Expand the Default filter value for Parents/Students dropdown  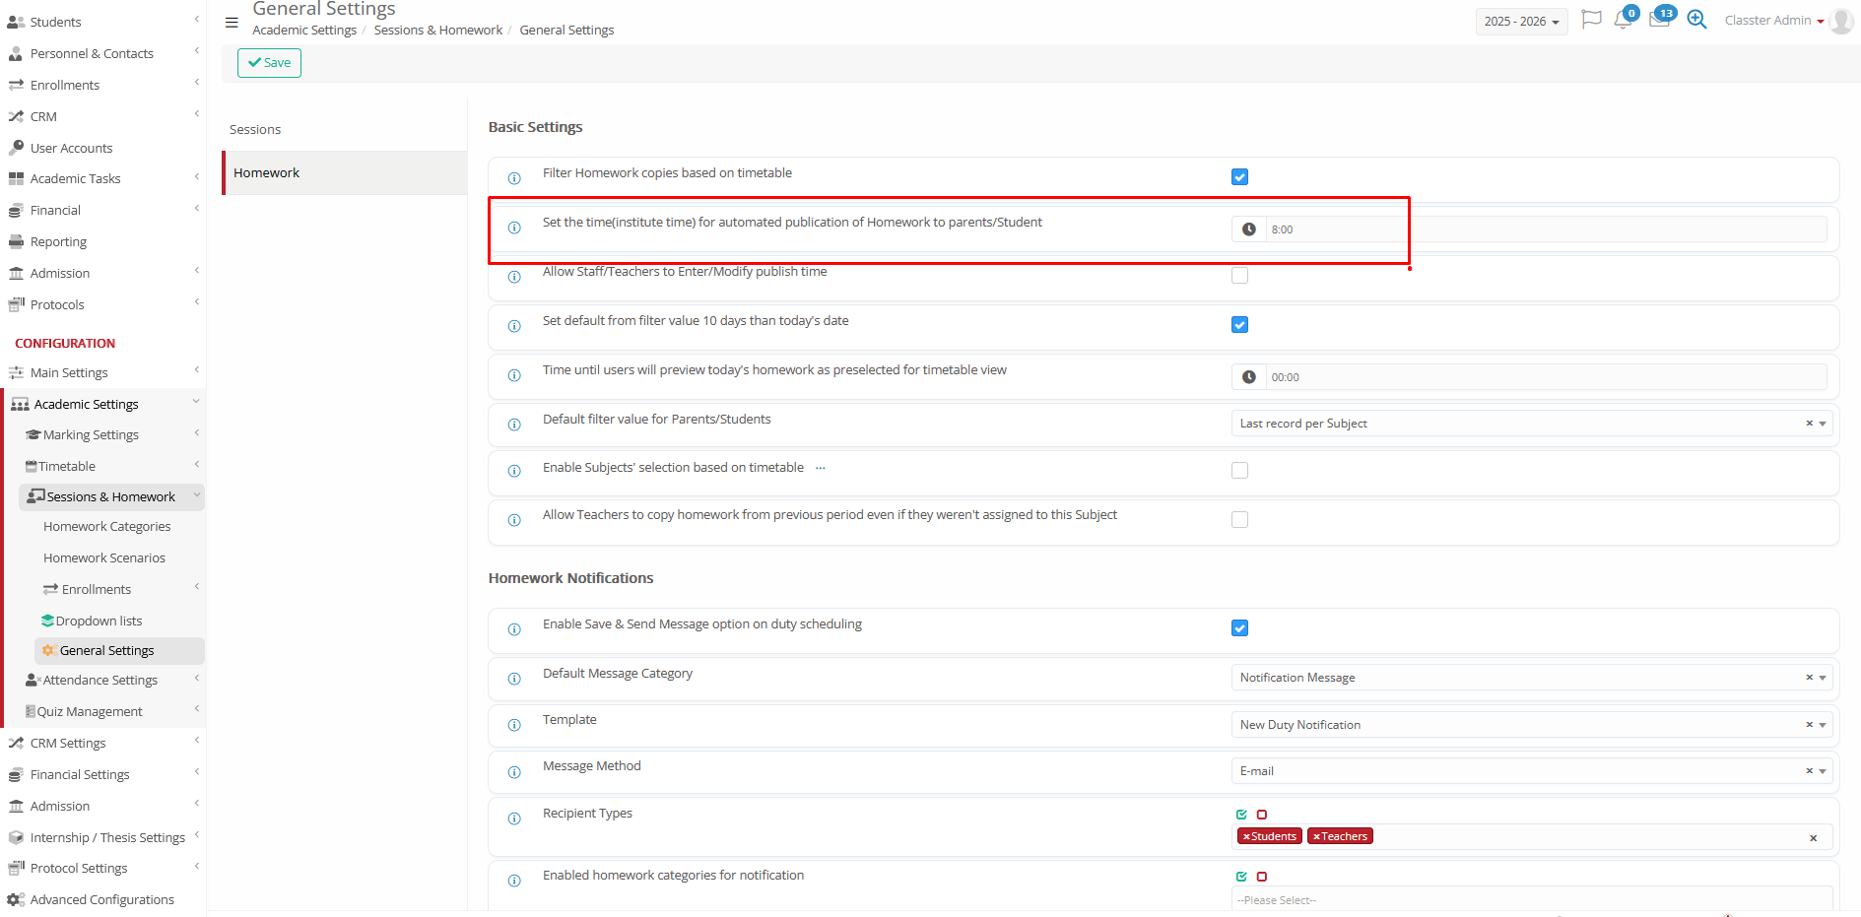coord(1531,424)
